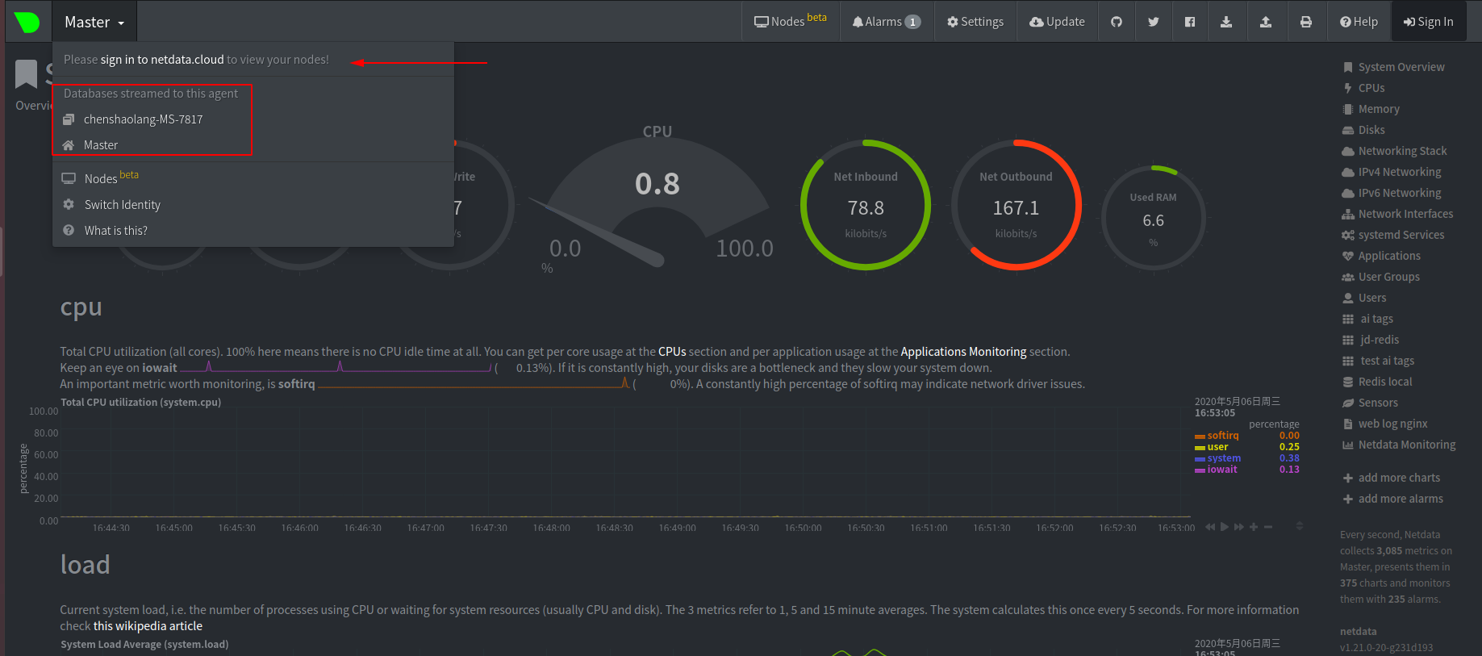Viewport: 1482px width, 656px height.
Task: Click the green netdata logo
Action: pos(27,22)
